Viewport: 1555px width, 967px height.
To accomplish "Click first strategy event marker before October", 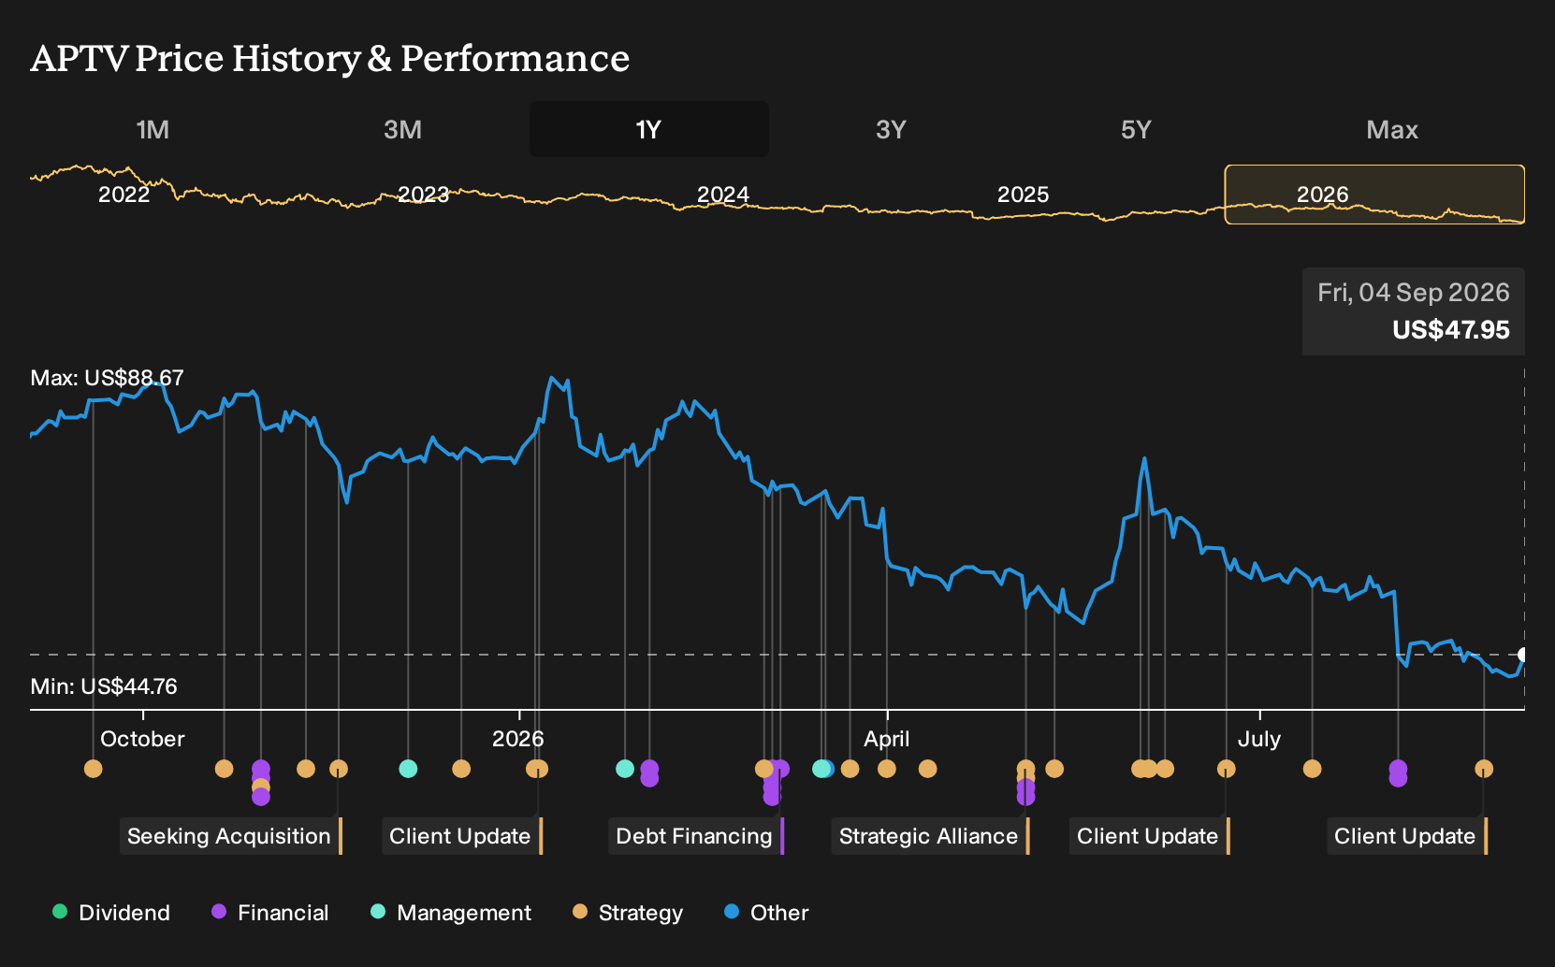I will click(x=93, y=769).
